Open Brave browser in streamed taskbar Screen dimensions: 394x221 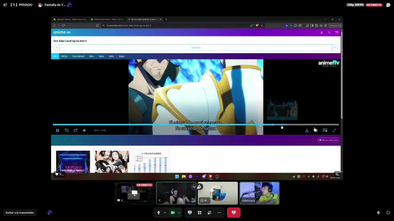(x=211, y=176)
